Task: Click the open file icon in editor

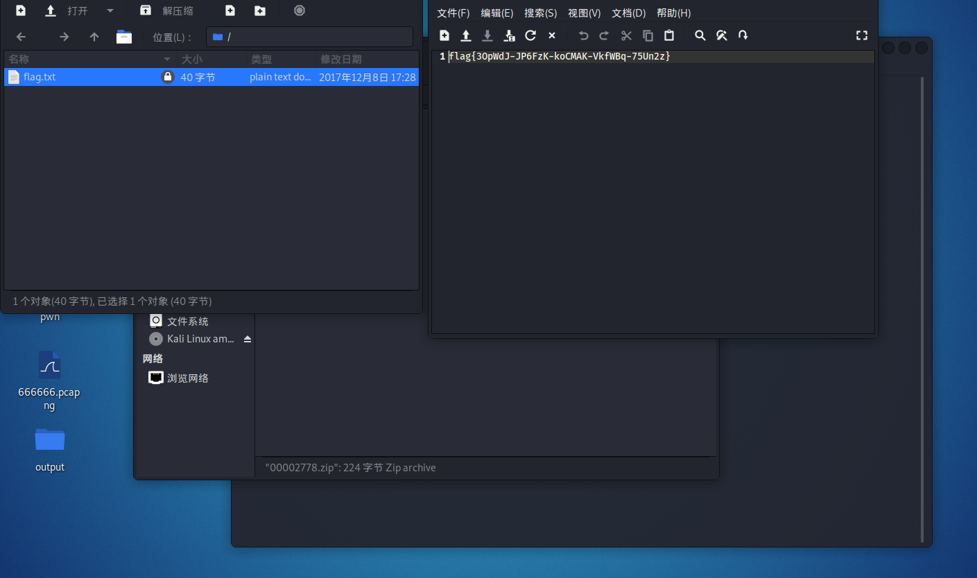Action: click(x=466, y=35)
